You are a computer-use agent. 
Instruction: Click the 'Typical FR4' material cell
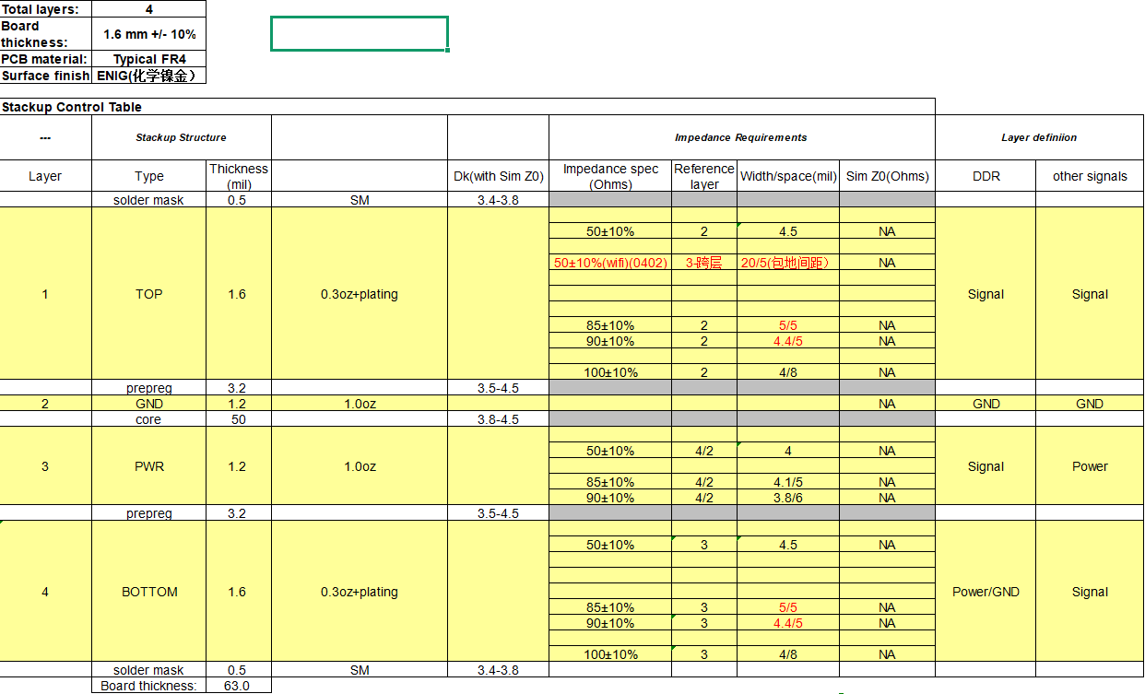pyautogui.click(x=149, y=60)
